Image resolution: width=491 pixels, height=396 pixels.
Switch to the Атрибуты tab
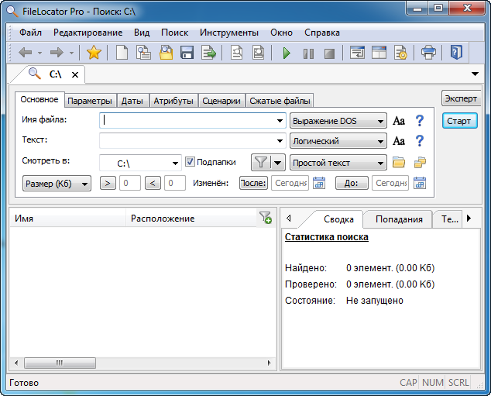[173, 101]
